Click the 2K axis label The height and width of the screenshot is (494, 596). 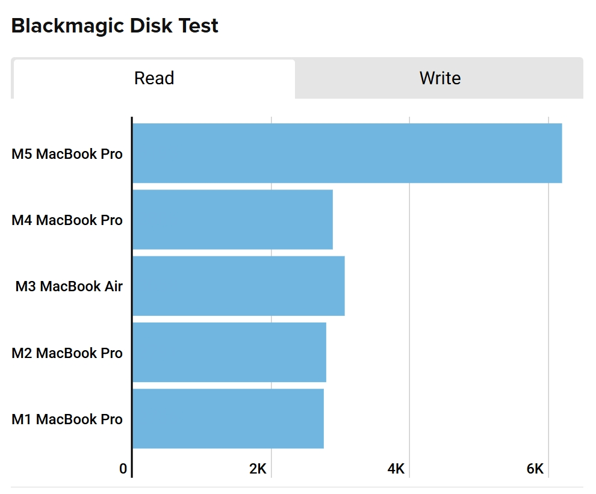click(258, 469)
